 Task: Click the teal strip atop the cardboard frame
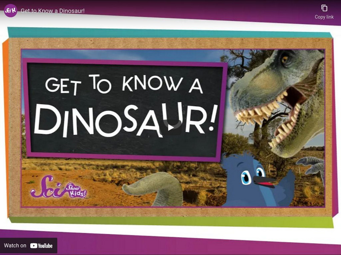click(x=170, y=33)
